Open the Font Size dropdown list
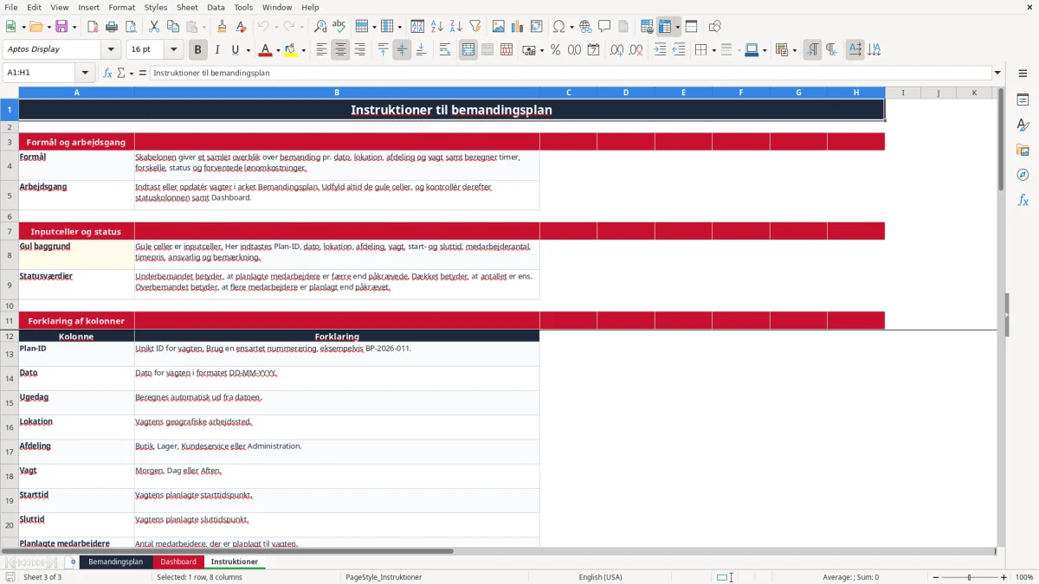 coord(174,50)
